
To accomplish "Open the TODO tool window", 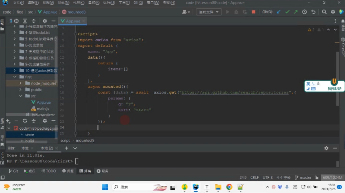I will pyautogui.click(x=49, y=171).
